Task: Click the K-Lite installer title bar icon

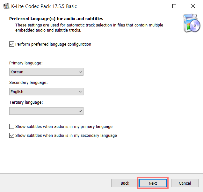Action: click(x=6, y=6)
